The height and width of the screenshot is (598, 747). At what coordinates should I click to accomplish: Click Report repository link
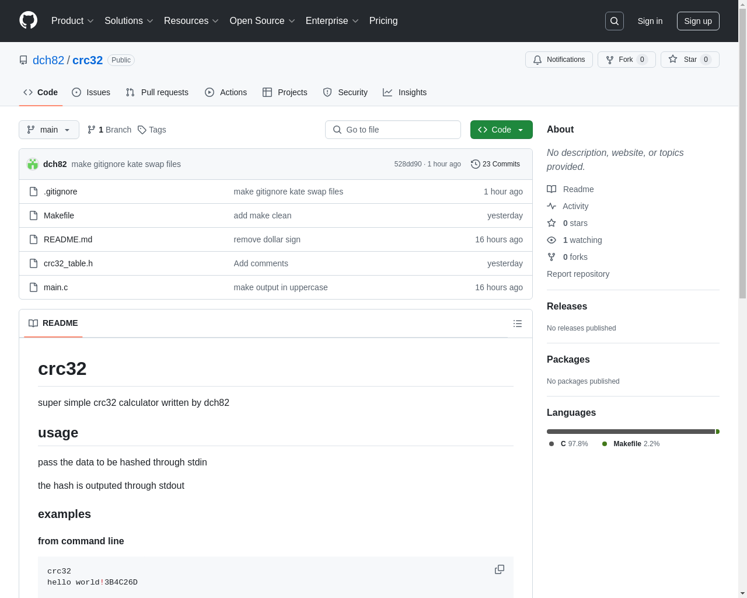tap(578, 274)
